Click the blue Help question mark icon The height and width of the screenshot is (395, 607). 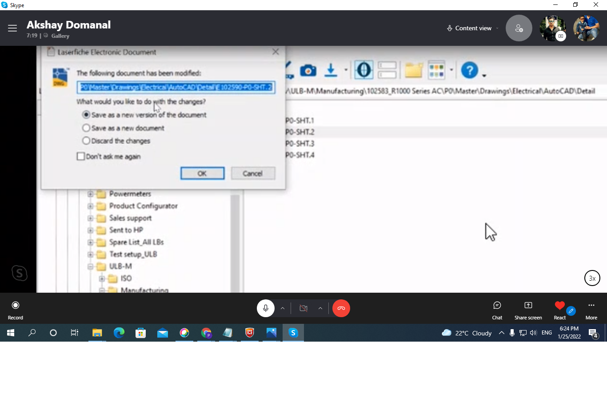[469, 70]
